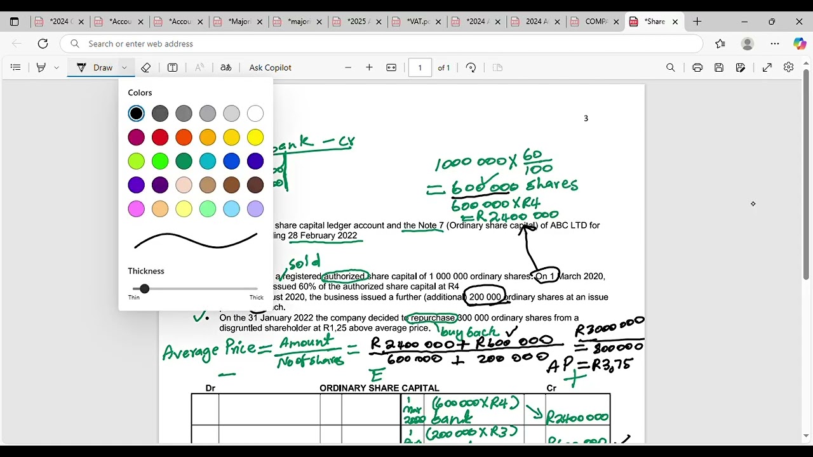
Task: Switch to the *VAT.pc tab
Action: coord(417,22)
